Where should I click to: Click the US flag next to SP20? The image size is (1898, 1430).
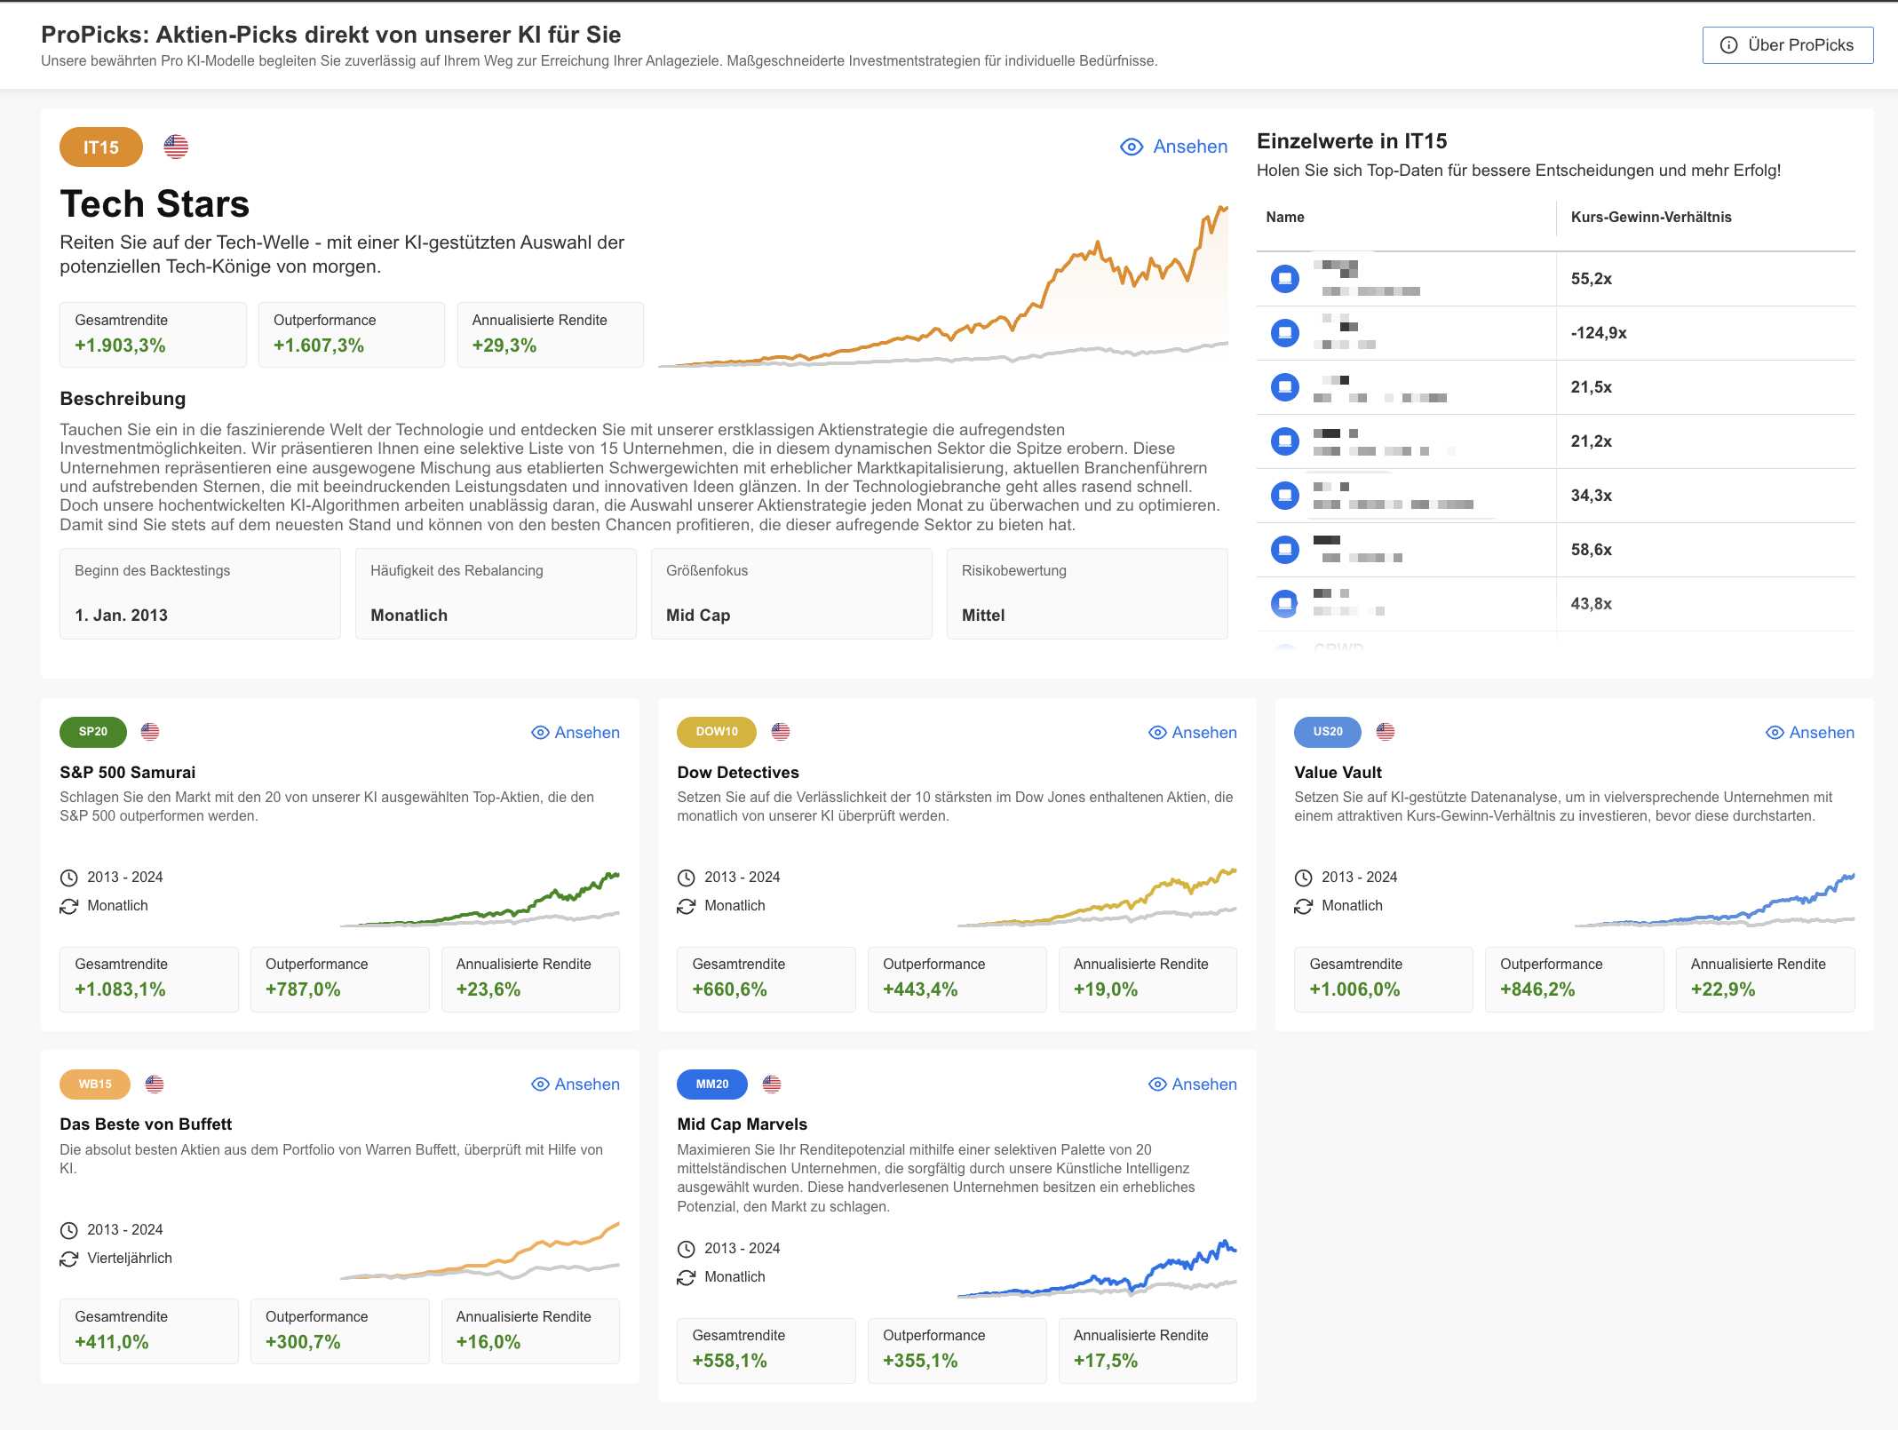(150, 732)
